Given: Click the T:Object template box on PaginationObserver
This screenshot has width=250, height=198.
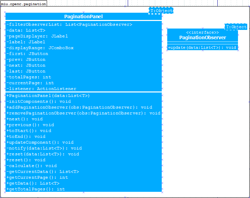Looking at the screenshot, I should (236, 27).
